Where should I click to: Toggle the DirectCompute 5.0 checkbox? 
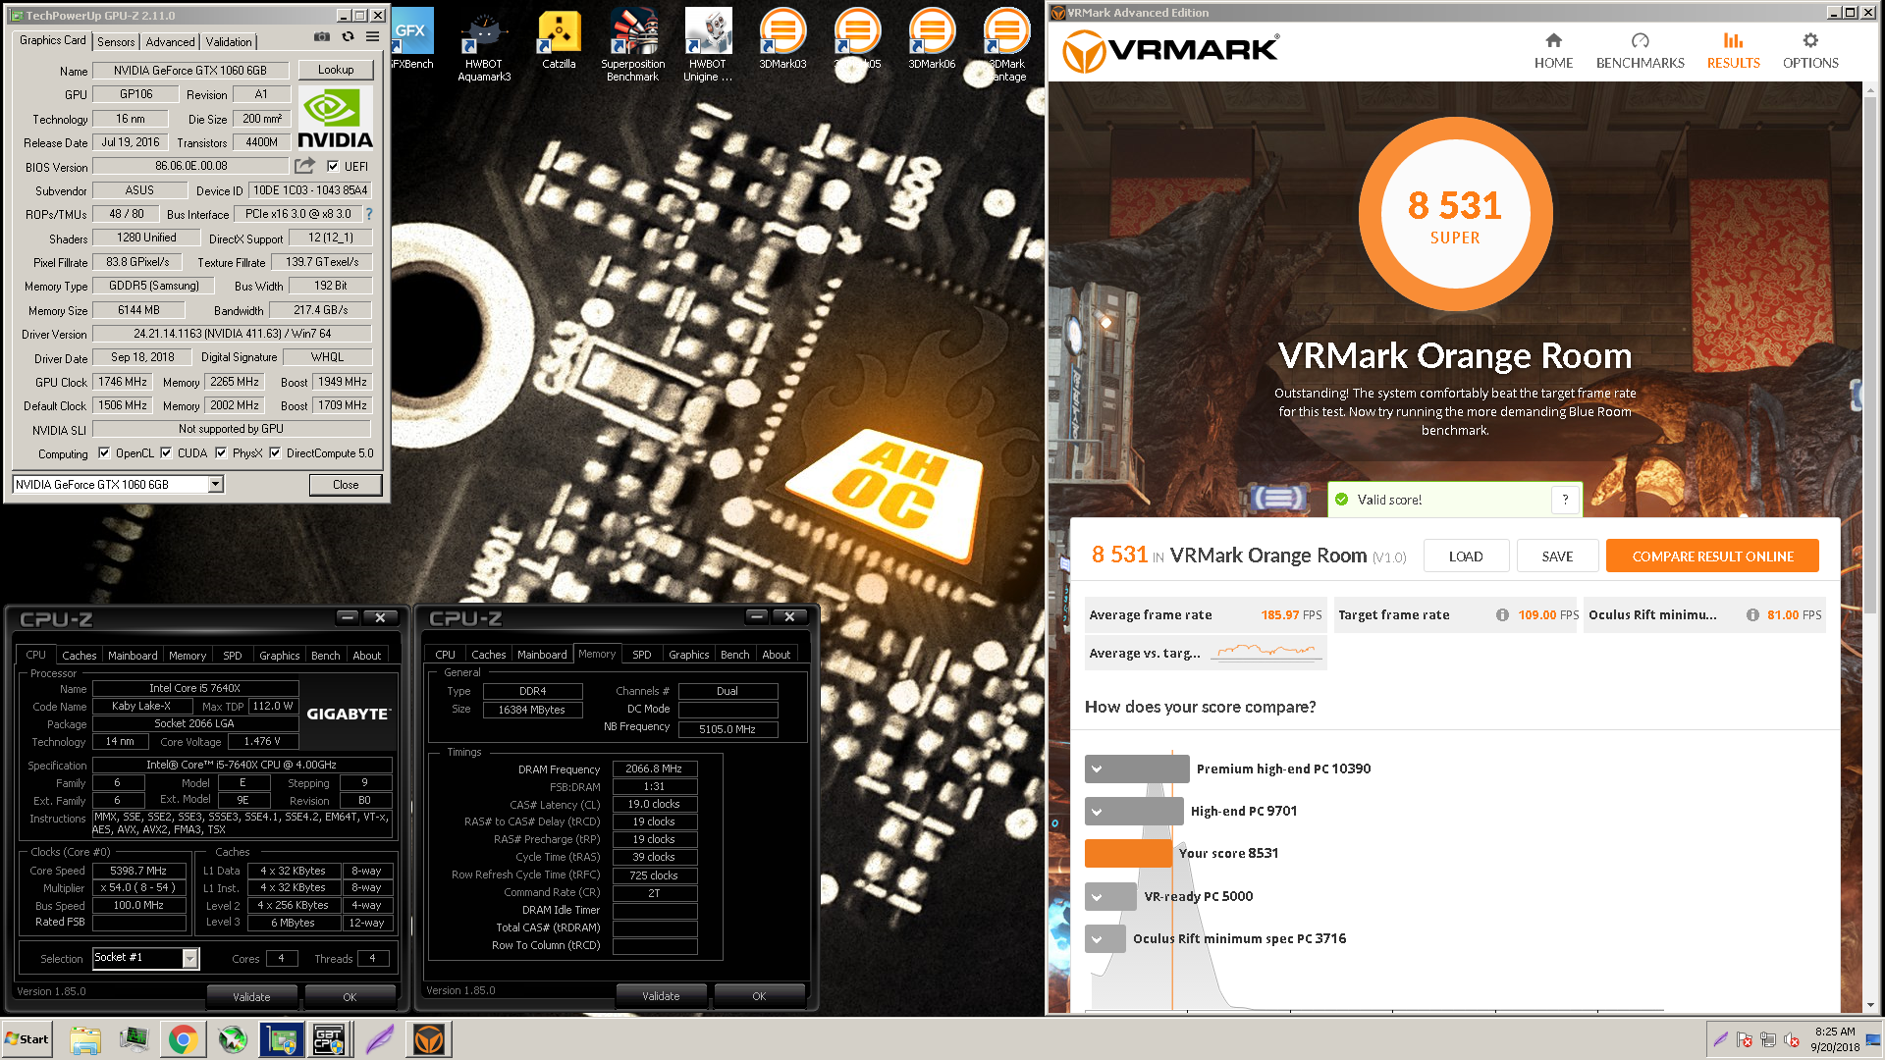[x=275, y=452]
